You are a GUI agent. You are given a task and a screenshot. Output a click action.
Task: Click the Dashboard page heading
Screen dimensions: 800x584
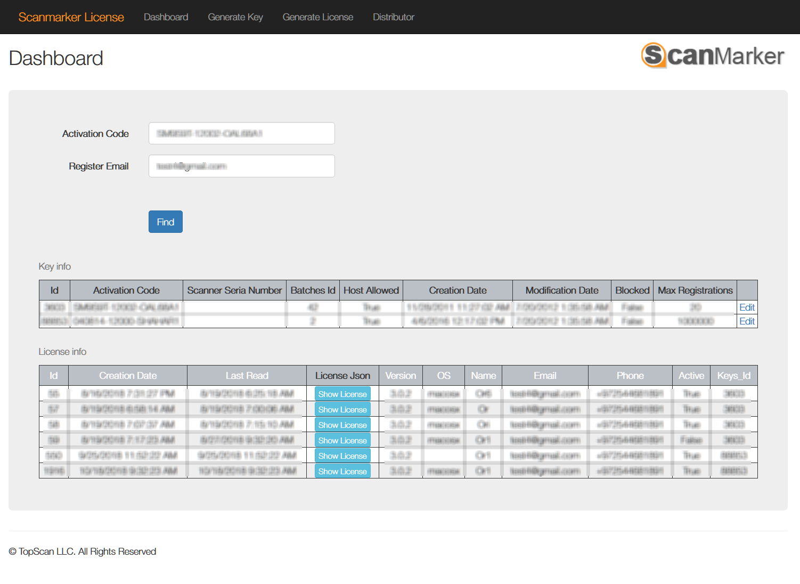point(56,58)
